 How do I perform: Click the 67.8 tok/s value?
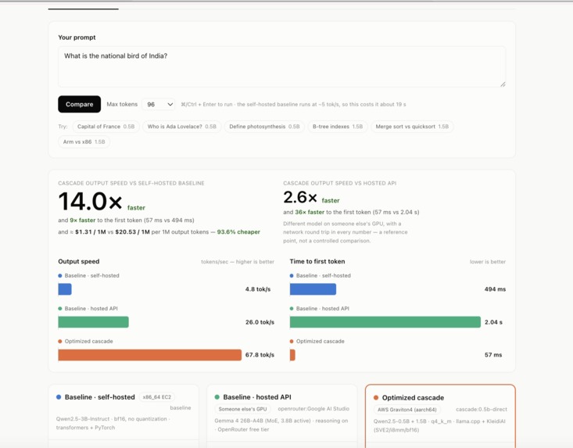260,355
